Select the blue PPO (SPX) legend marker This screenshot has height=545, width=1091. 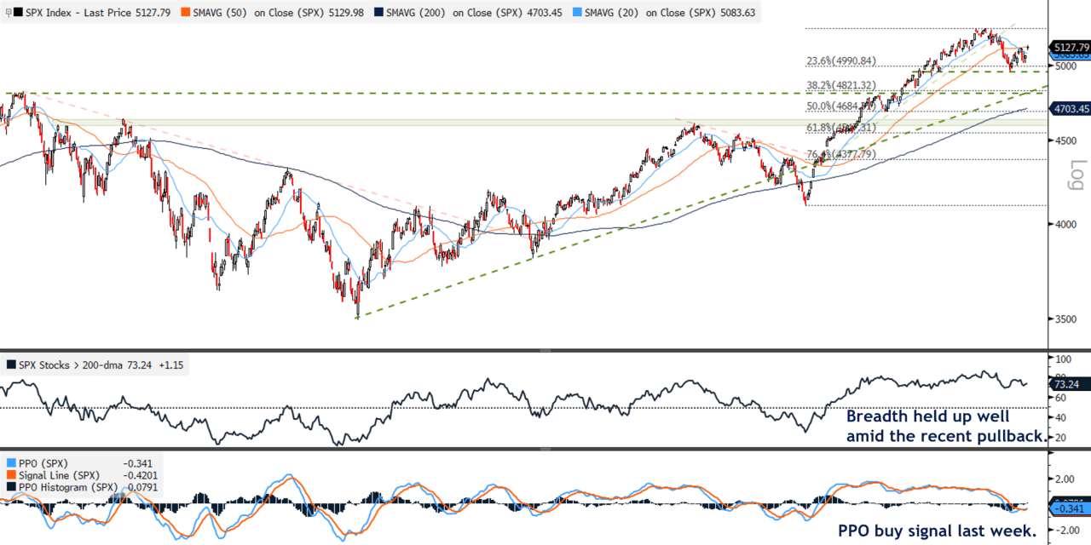click(13, 463)
